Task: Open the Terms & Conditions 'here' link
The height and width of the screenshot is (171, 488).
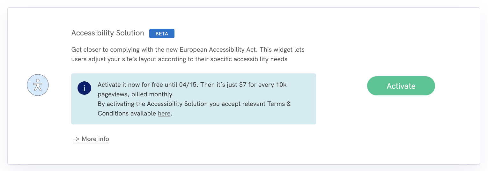Action: coord(164,113)
